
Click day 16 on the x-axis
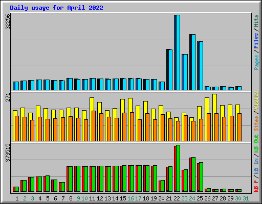click(x=130, y=198)
